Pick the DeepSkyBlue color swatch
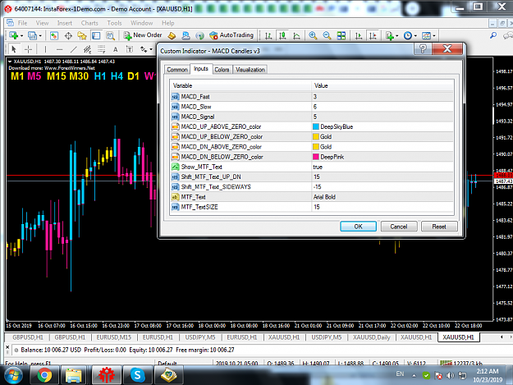The height and width of the screenshot is (385, 513). tap(316, 126)
